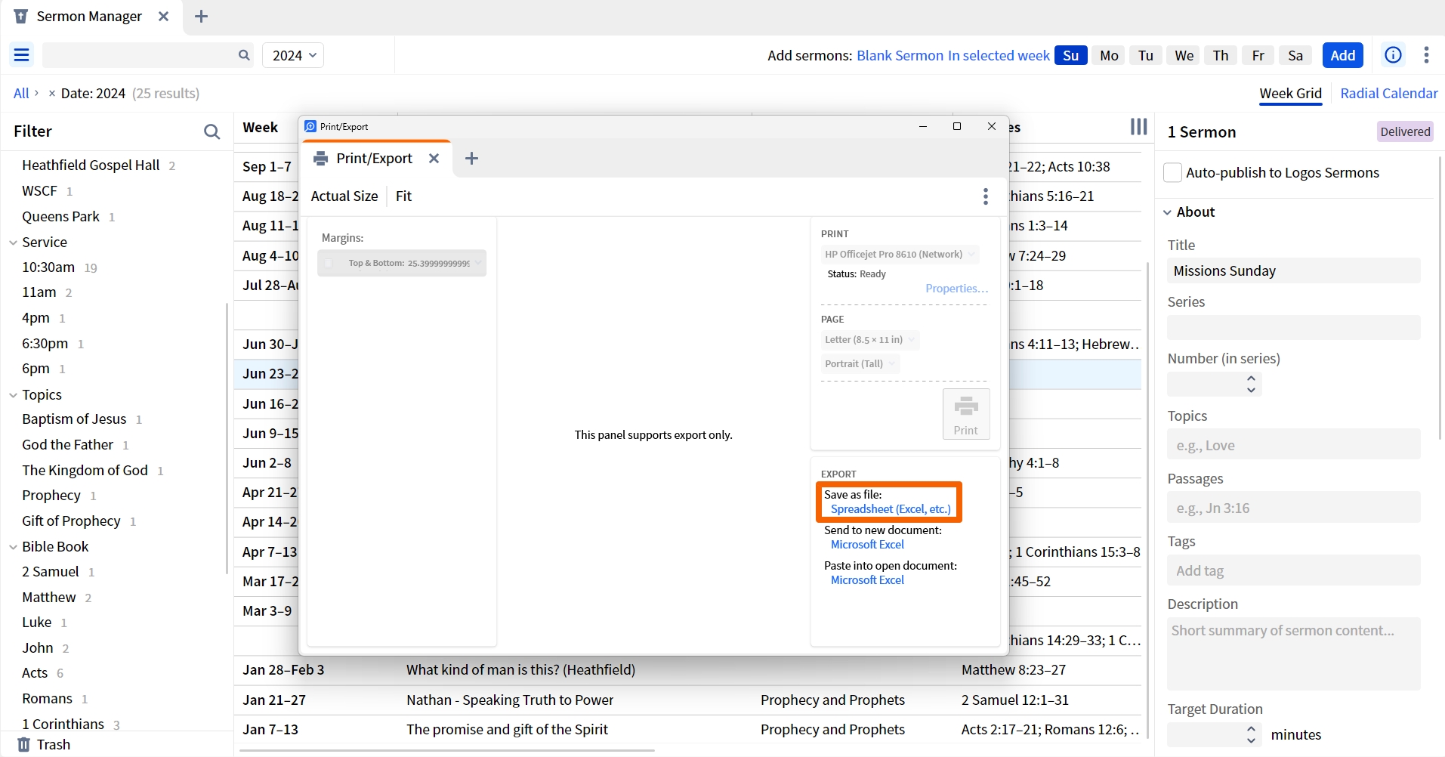Click the Tags Add tag field
This screenshot has height=757, width=1445.
tap(1293, 570)
